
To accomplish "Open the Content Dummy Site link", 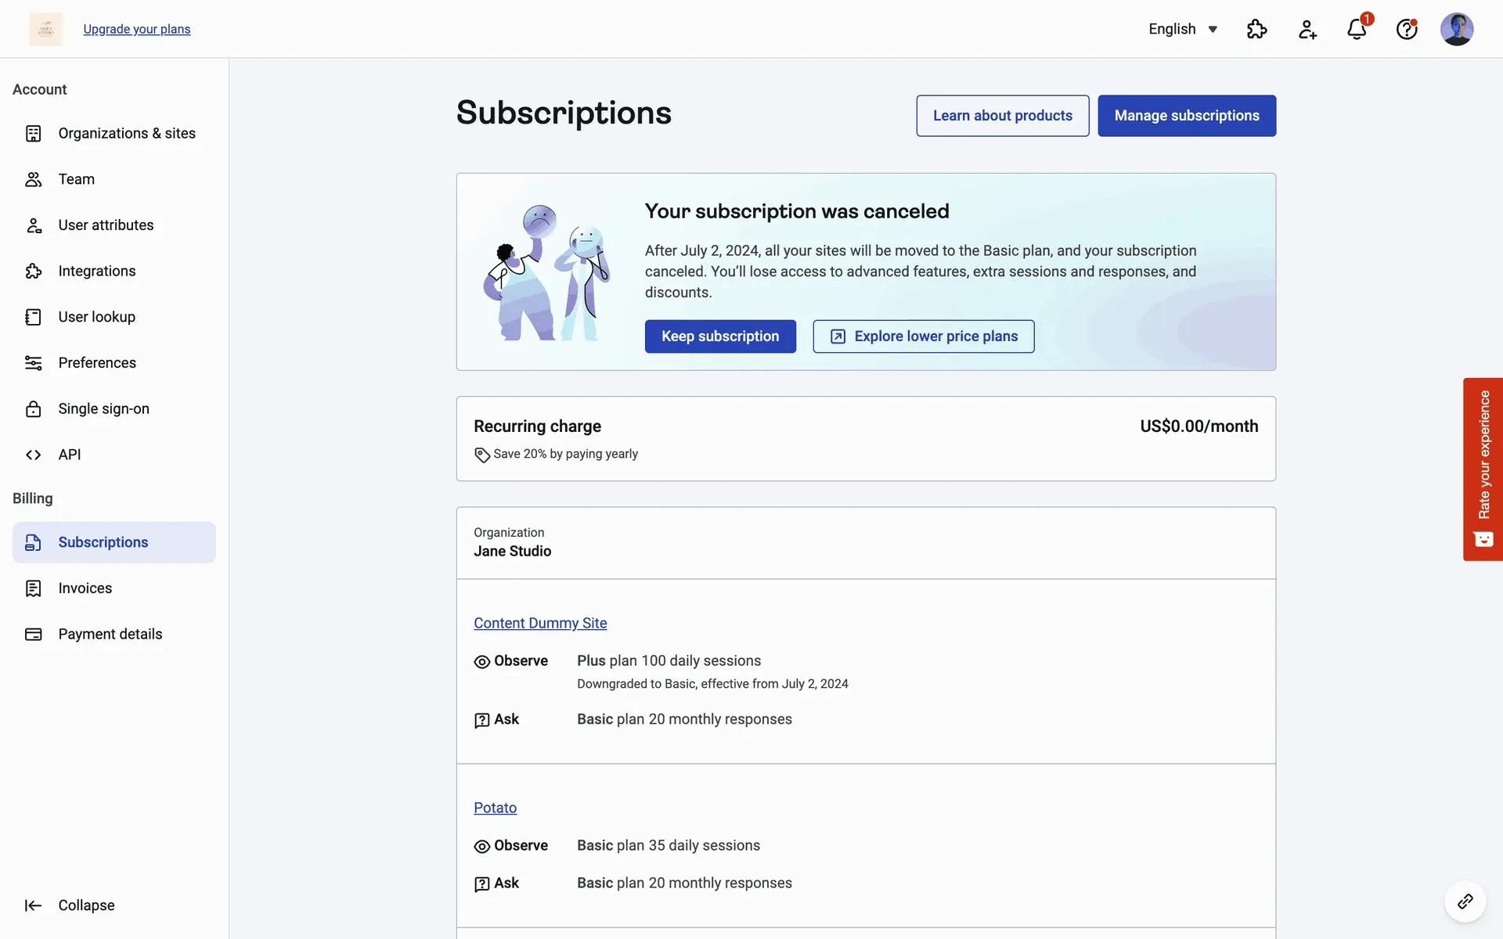I will pos(540,623).
